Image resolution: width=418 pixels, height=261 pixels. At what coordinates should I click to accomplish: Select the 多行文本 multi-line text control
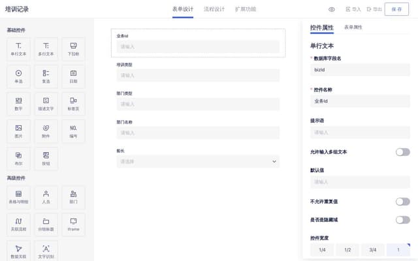[46, 50]
